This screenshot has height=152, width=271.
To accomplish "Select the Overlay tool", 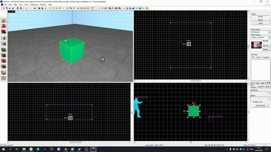I will [4, 67].
